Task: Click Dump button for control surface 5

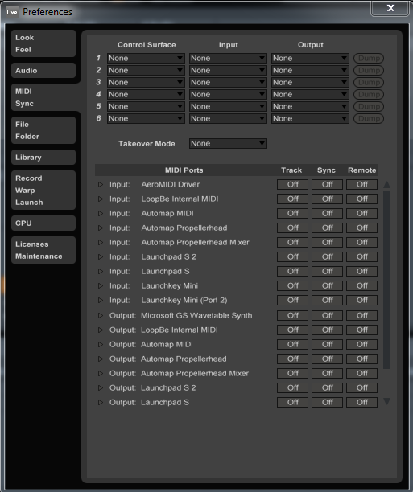Action: [x=369, y=106]
